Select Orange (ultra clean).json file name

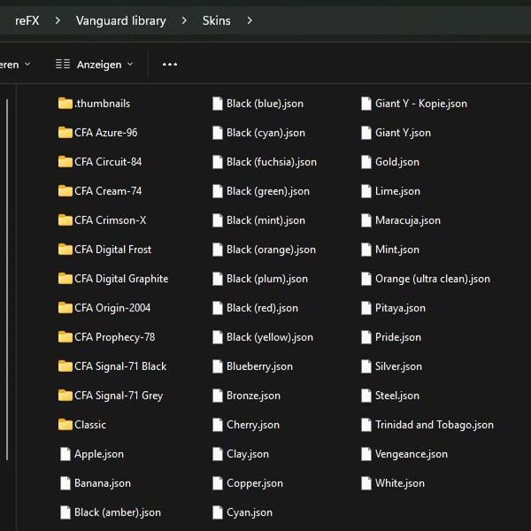[x=433, y=279]
